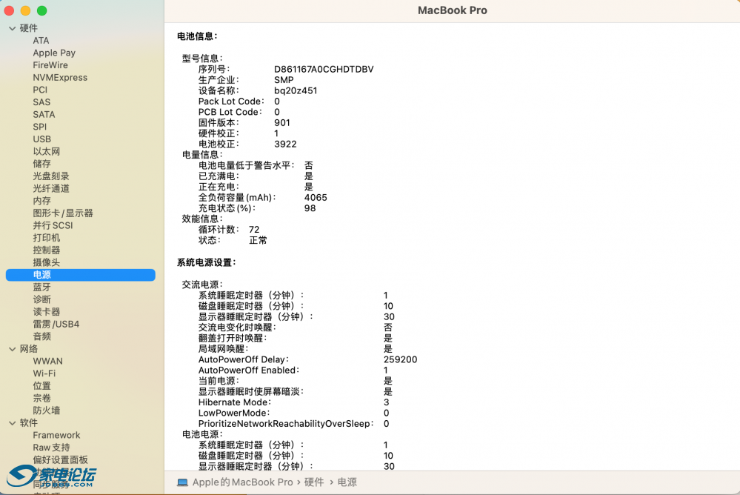
Task: Click the MacBook Pro window title
Action: click(x=452, y=10)
